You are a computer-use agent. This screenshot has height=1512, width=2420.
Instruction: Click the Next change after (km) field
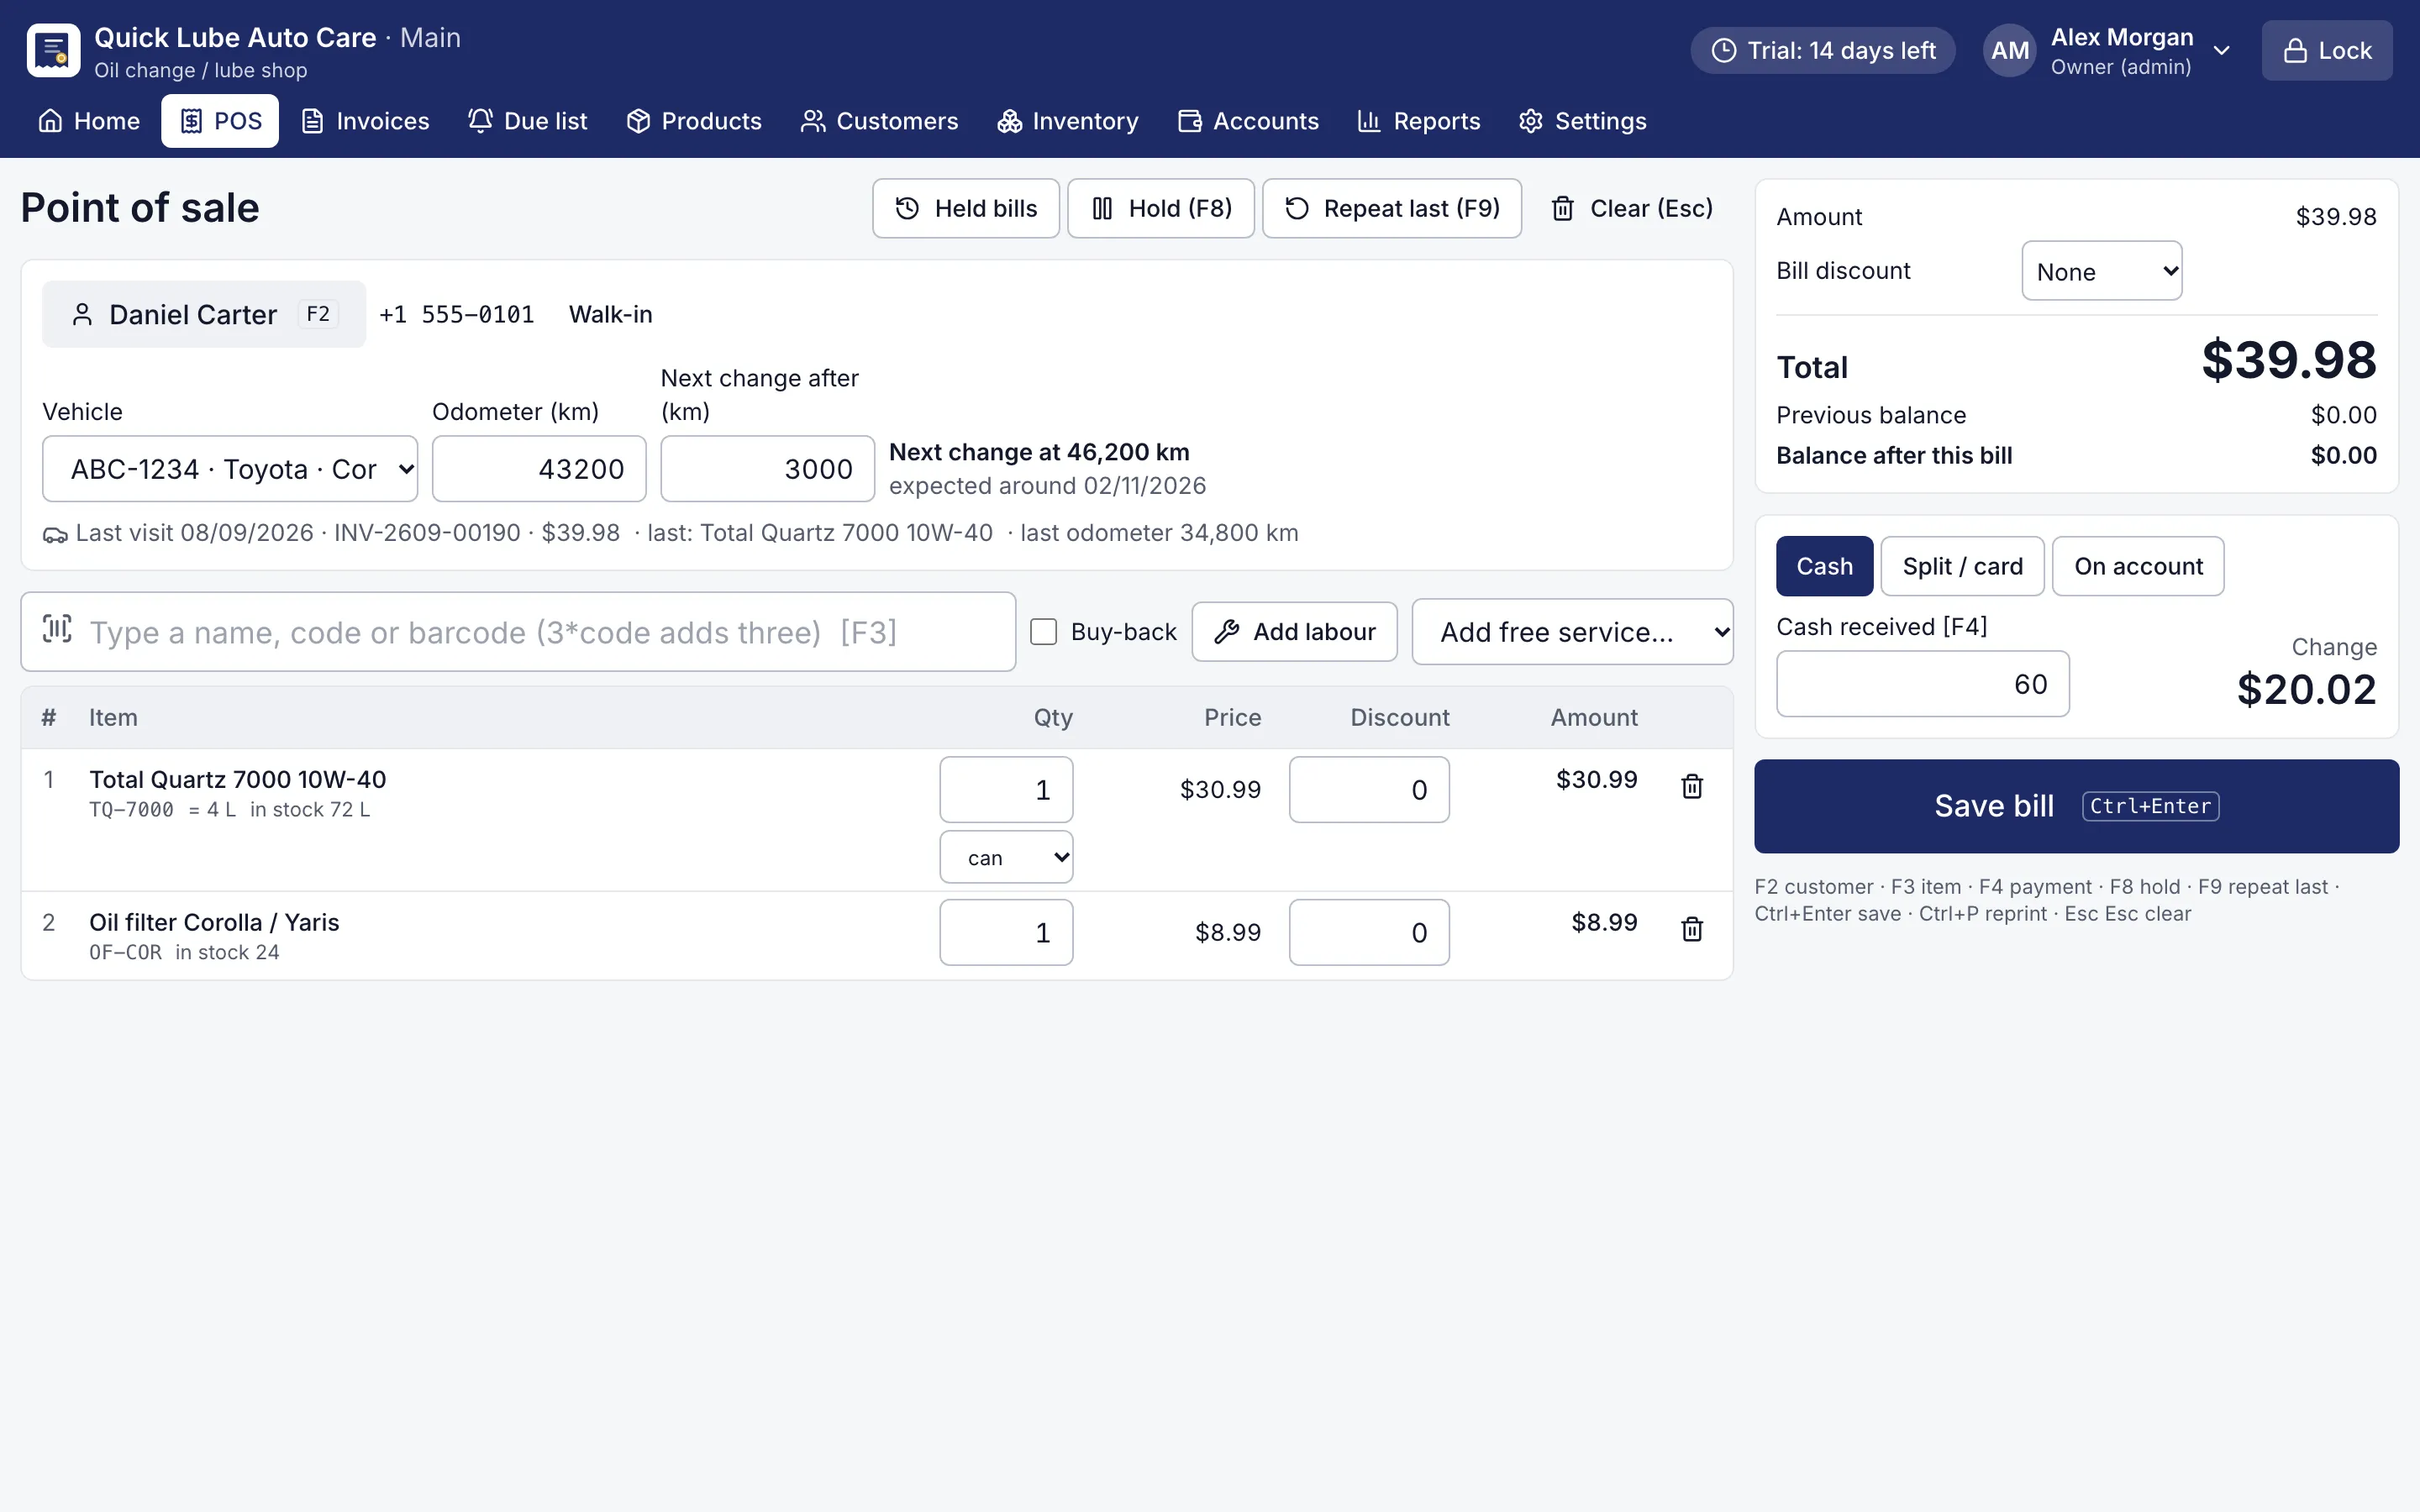(x=767, y=469)
